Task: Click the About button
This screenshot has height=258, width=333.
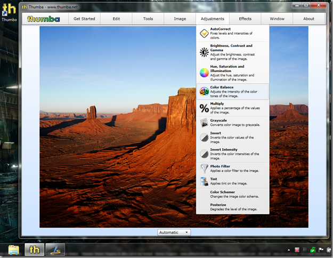Action: 308,19
